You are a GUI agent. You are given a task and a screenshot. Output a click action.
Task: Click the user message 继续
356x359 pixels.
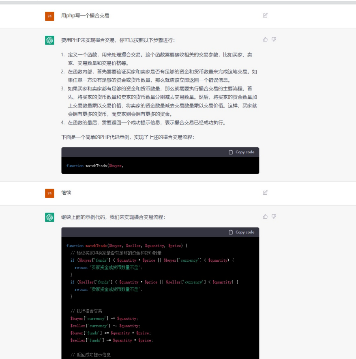(x=66, y=193)
